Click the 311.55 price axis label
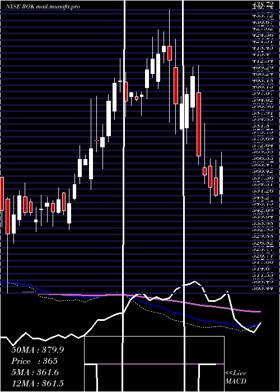This screenshot has width=280, height=392. pos(263,275)
